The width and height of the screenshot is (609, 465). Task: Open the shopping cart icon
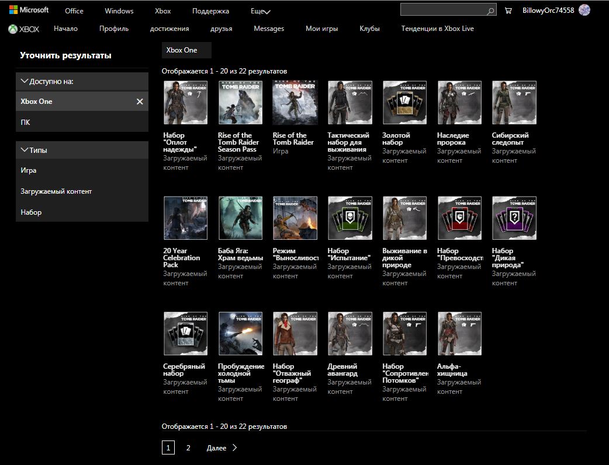[x=508, y=11]
